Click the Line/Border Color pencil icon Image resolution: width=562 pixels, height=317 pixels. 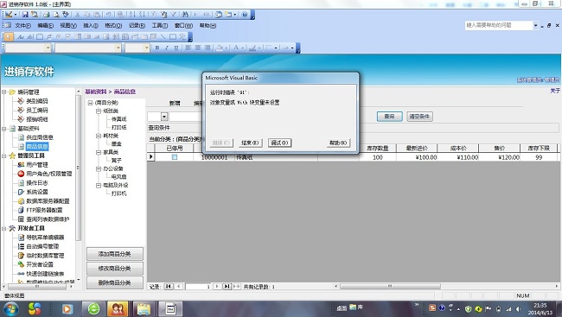point(252,48)
